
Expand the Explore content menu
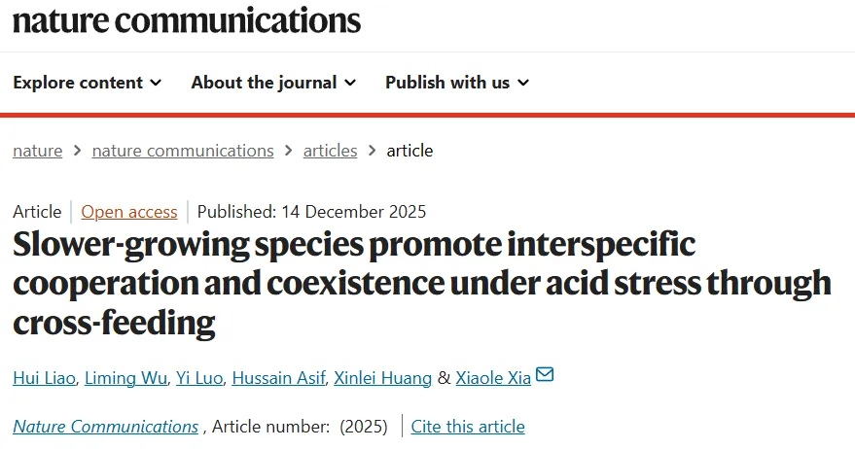pos(87,83)
